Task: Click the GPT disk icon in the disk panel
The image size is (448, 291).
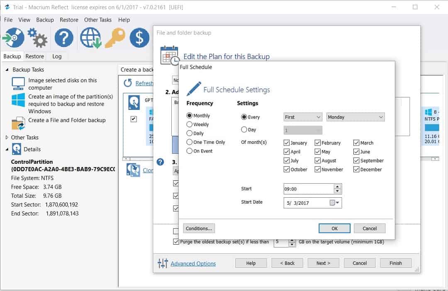Action: click(x=134, y=103)
